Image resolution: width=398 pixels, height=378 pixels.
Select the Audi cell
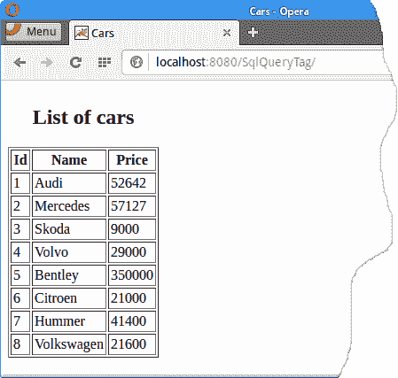point(69,183)
